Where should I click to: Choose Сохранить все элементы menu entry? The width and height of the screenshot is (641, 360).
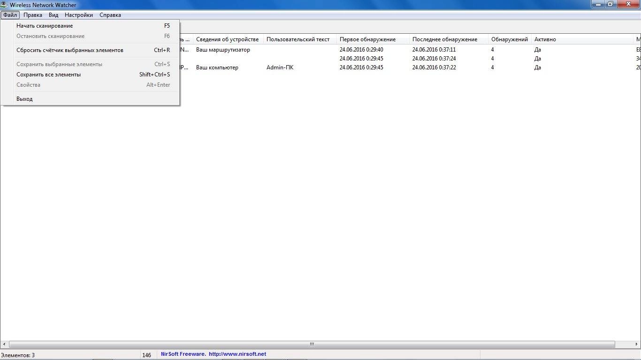pos(90,75)
